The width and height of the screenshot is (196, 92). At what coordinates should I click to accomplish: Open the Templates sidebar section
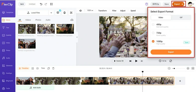tap(8, 12)
